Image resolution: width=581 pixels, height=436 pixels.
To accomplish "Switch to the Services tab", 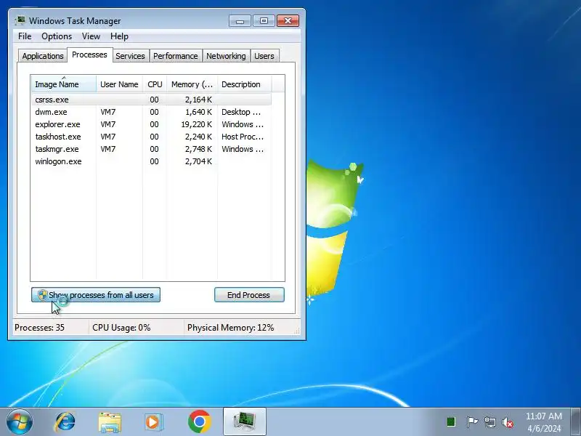I will (131, 56).
